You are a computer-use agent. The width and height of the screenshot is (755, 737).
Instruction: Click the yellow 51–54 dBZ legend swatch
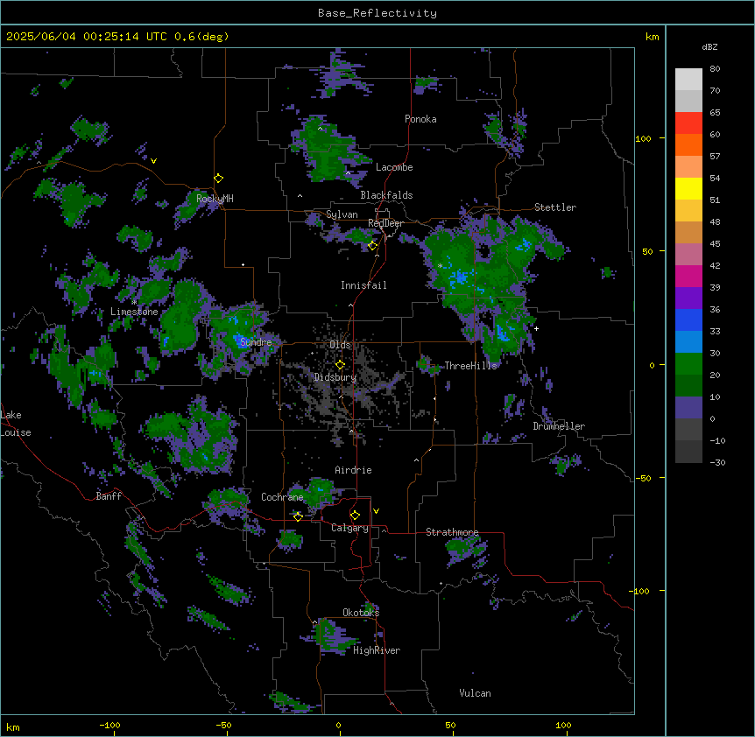pyautogui.click(x=688, y=188)
